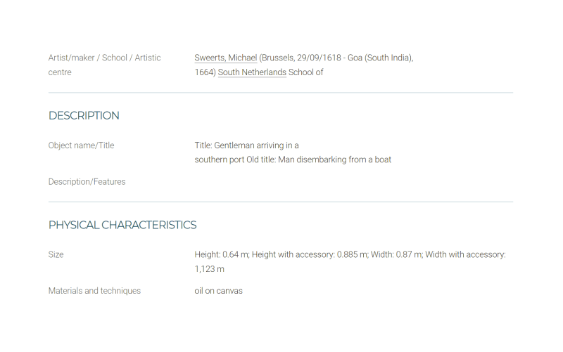Click the 1,123 m width value
This screenshot has height=352, width=563.
[209, 269]
